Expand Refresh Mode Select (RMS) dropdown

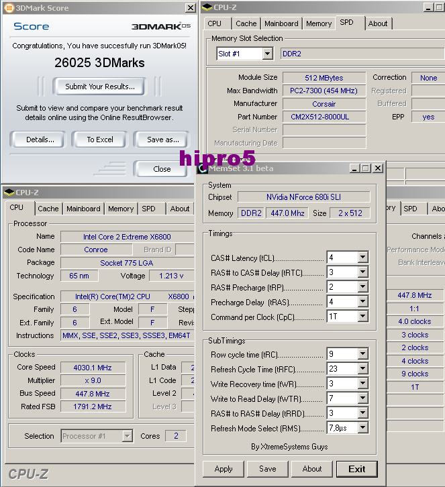(x=362, y=428)
